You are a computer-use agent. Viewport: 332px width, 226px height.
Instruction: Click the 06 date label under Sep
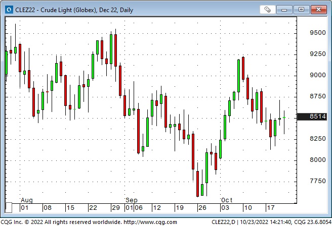(x=139, y=208)
